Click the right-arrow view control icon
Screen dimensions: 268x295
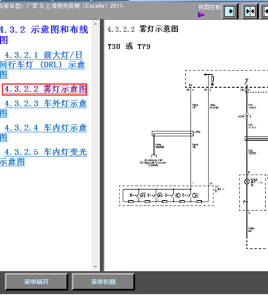[x=230, y=11]
